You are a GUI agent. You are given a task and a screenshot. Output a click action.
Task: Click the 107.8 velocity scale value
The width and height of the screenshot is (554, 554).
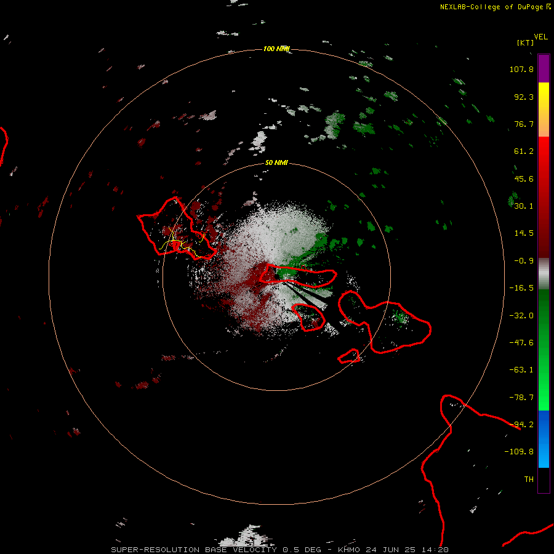pyautogui.click(x=521, y=69)
